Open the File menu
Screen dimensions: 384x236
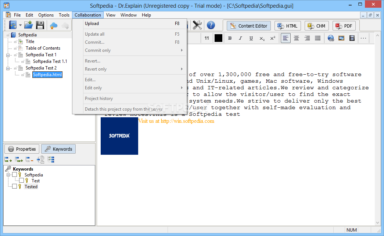pos(17,15)
